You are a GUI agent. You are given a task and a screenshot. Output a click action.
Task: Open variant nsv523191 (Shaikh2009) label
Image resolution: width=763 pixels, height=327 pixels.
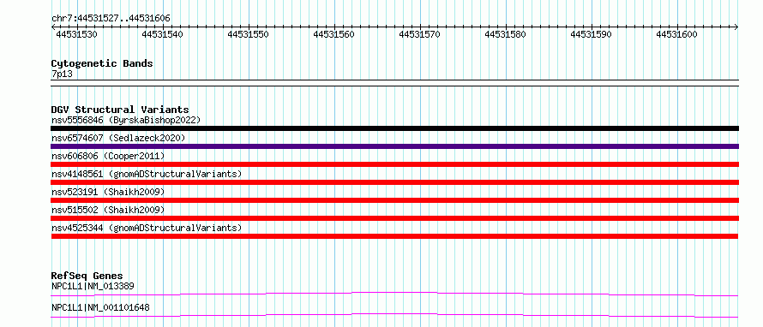click(108, 192)
